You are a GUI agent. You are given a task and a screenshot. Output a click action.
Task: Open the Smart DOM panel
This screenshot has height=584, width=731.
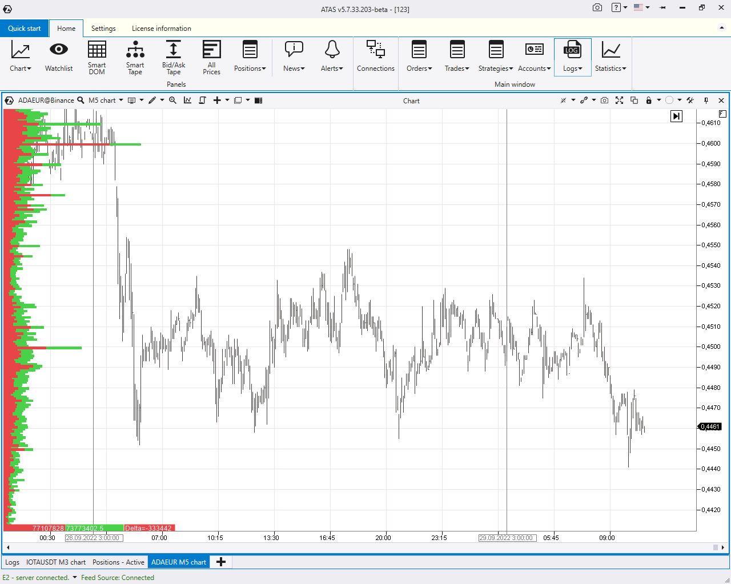point(97,57)
